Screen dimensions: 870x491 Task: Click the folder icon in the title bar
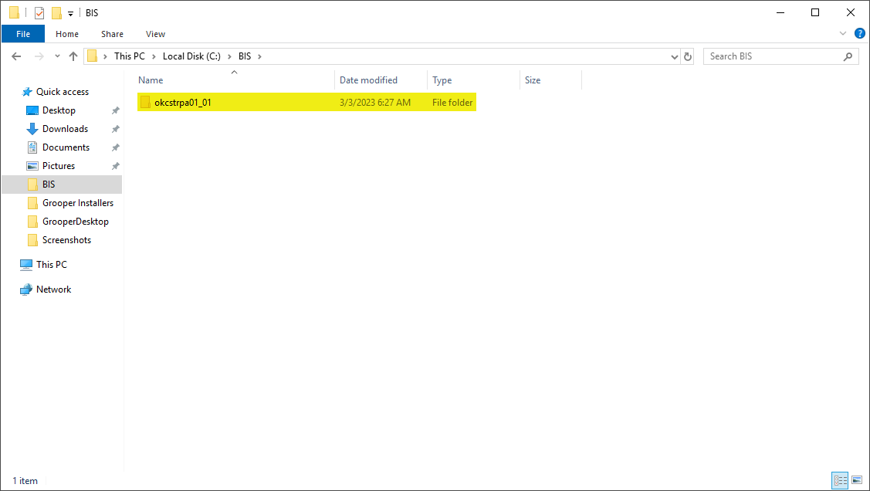(15, 13)
